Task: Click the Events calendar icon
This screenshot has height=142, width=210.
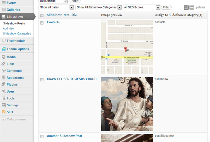Action: [4, 3]
